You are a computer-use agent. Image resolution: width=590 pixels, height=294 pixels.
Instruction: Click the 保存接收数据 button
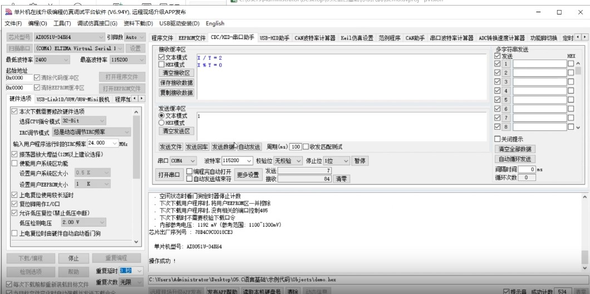point(176,83)
